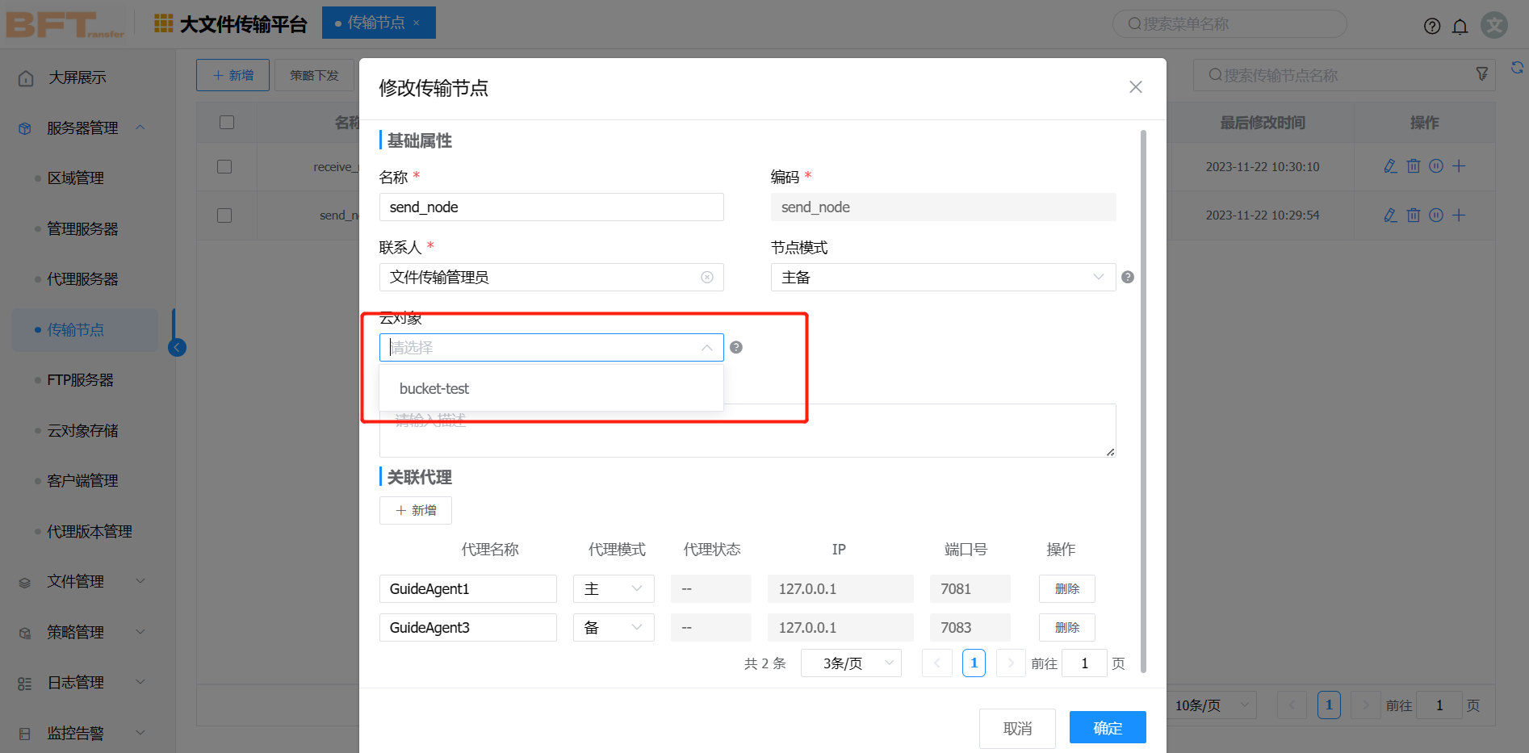The height and width of the screenshot is (753, 1529).
Task: Open 客户端管理 in the sidebar
Action: (x=82, y=480)
